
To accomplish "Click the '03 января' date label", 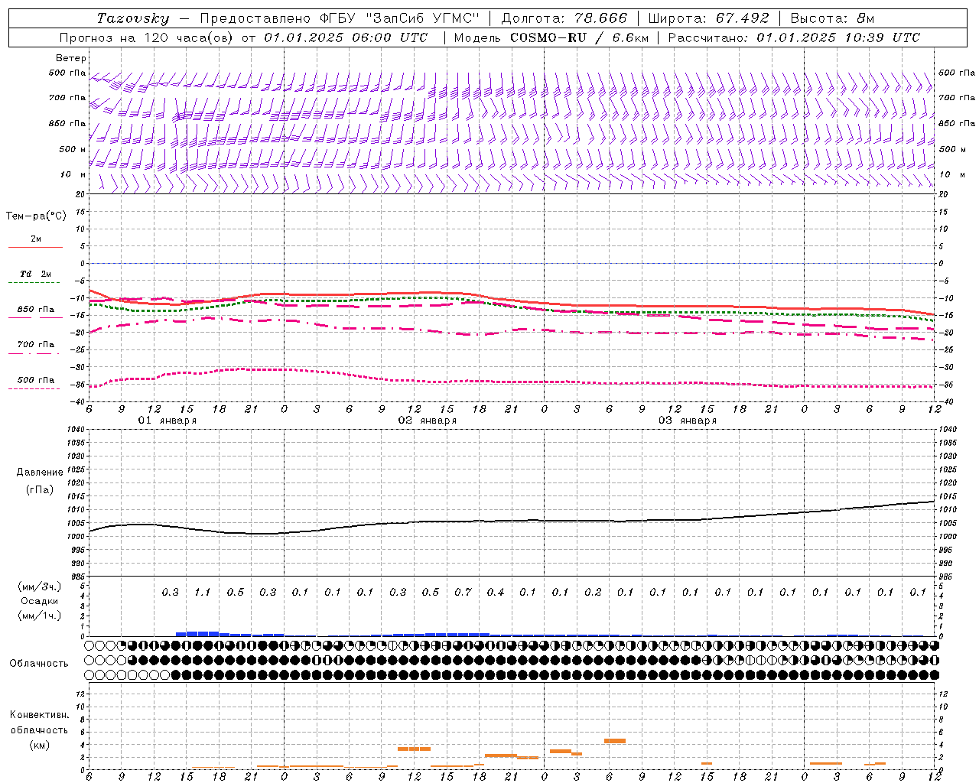I will (688, 421).
